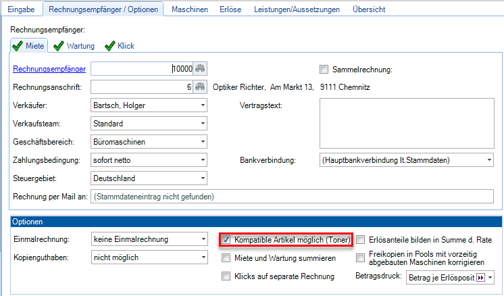Switch to the Wartung subtab
Screen dimensions: 504x296
[x=74, y=46]
